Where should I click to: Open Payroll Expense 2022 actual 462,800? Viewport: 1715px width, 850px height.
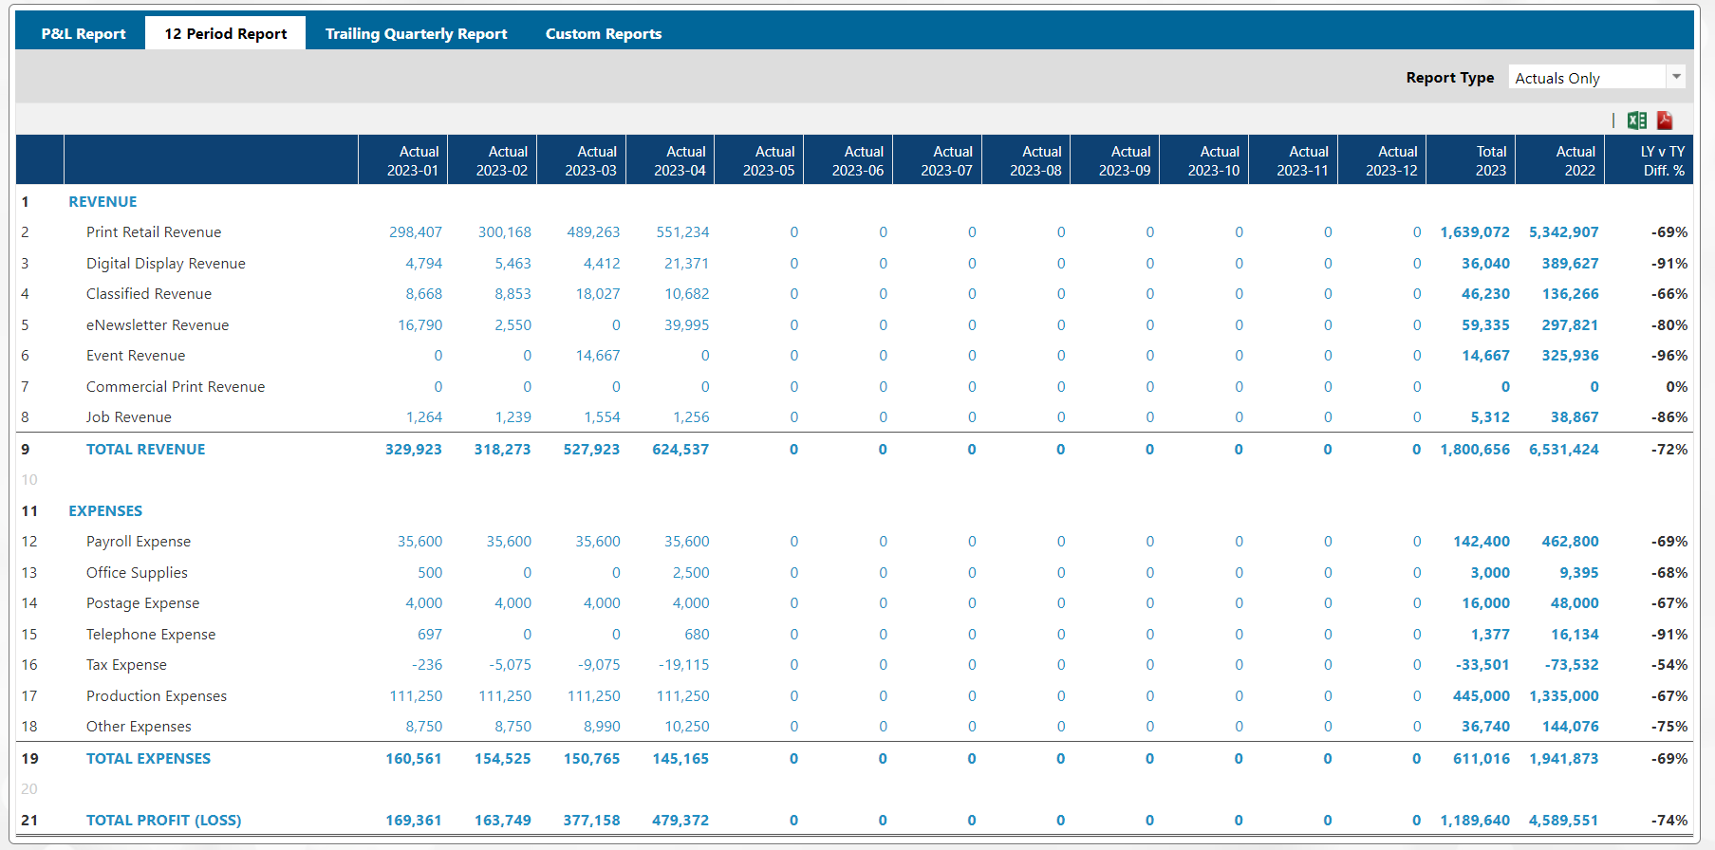pos(1570,542)
